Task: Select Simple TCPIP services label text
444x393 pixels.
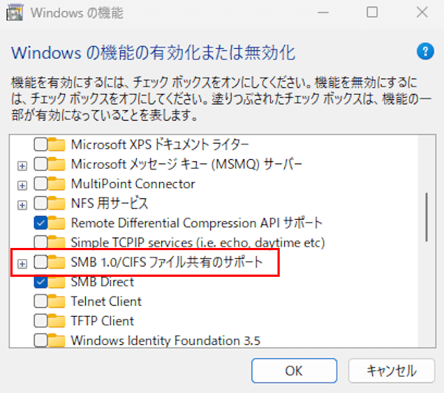Action: pyautogui.click(x=198, y=243)
